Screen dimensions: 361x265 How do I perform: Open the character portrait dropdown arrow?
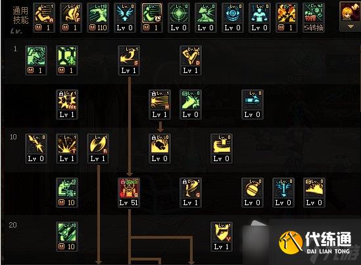pyautogui.click(x=350, y=27)
